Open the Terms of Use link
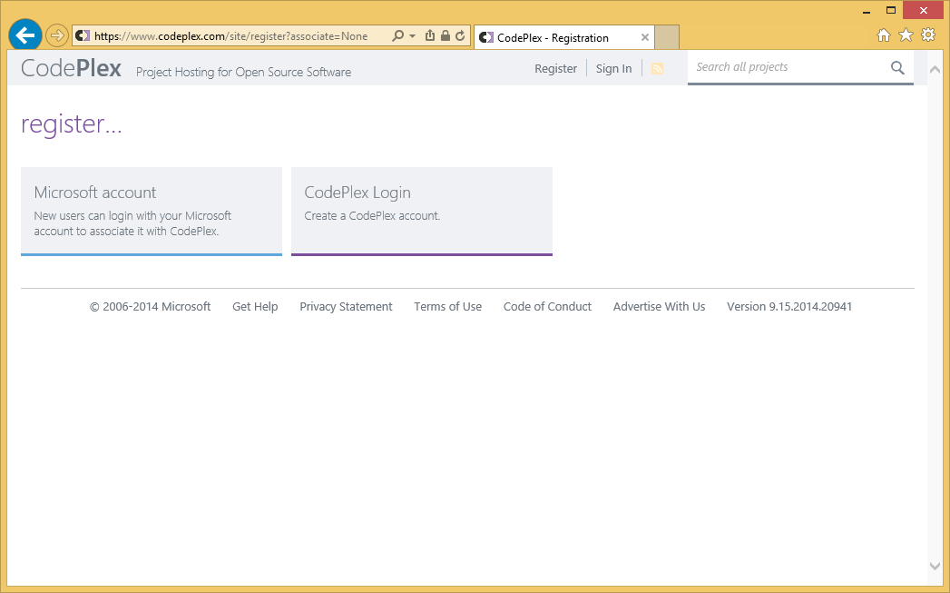This screenshot has width=950, height=593. pyautogui.click(x=447, y=307)
